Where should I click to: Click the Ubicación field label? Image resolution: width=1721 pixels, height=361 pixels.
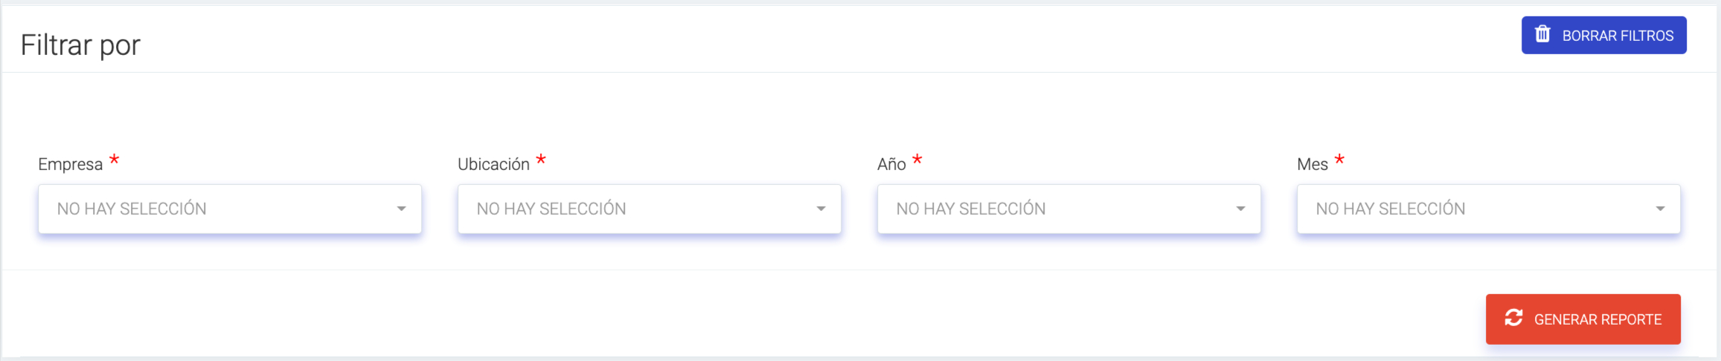[x=493, y=164]
